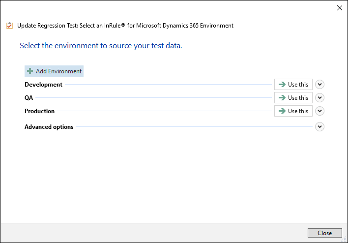Click the Add Environment button

(54, 71)
